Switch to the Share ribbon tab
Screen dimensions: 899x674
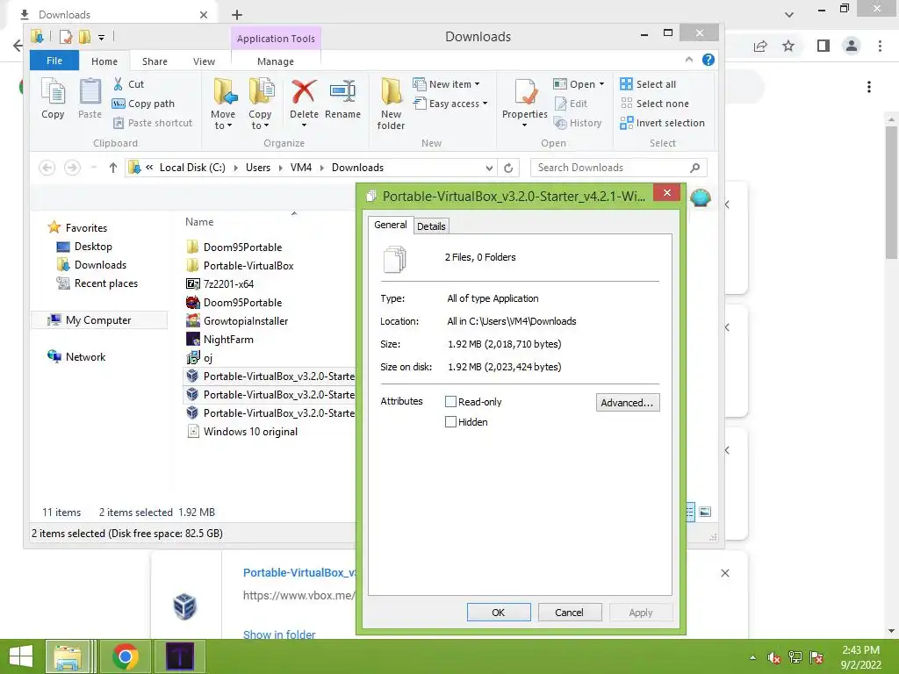pos(155,61)
